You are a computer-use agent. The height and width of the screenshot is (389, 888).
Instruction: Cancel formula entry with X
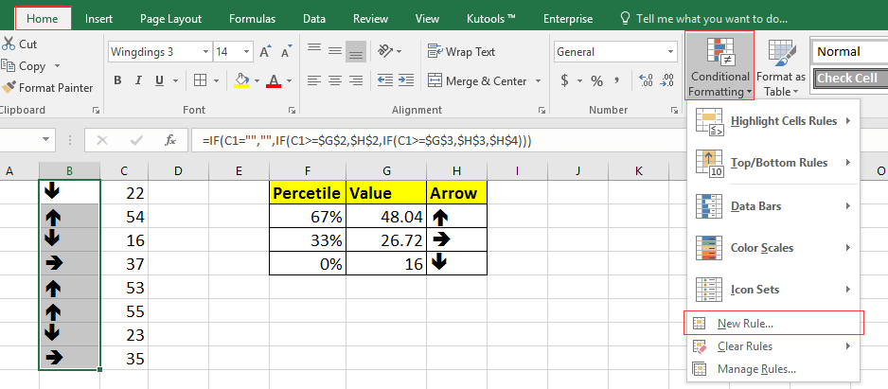point(102,140)
